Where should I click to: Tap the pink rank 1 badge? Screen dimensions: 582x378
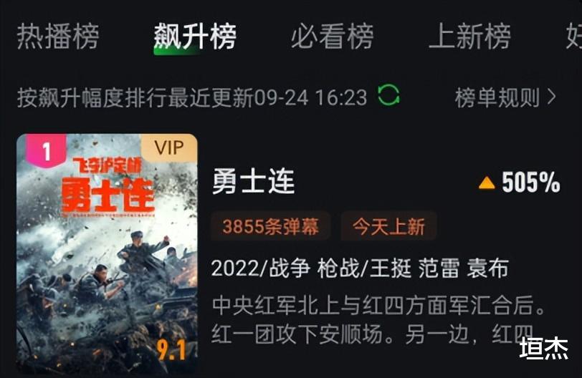point(46,151)
